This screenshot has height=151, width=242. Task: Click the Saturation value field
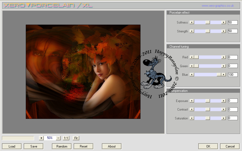point(233,118)
